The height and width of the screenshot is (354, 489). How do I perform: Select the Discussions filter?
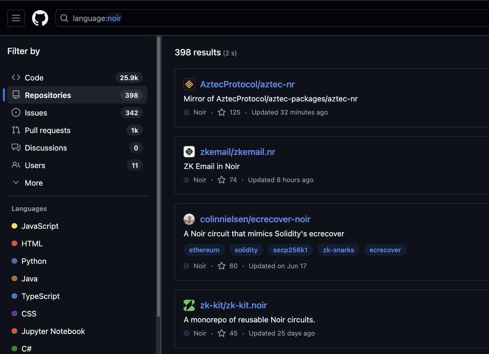tap(77, 148)
